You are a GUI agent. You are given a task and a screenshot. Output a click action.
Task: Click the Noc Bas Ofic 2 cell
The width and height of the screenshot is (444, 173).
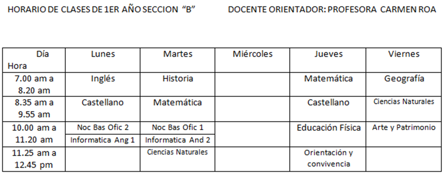[x=103, y=128]
